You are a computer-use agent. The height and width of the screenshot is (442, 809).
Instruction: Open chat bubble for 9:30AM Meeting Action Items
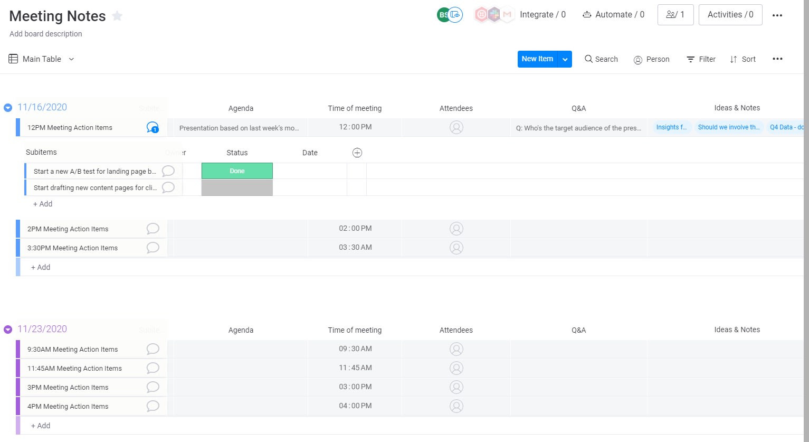coord(153,349)
